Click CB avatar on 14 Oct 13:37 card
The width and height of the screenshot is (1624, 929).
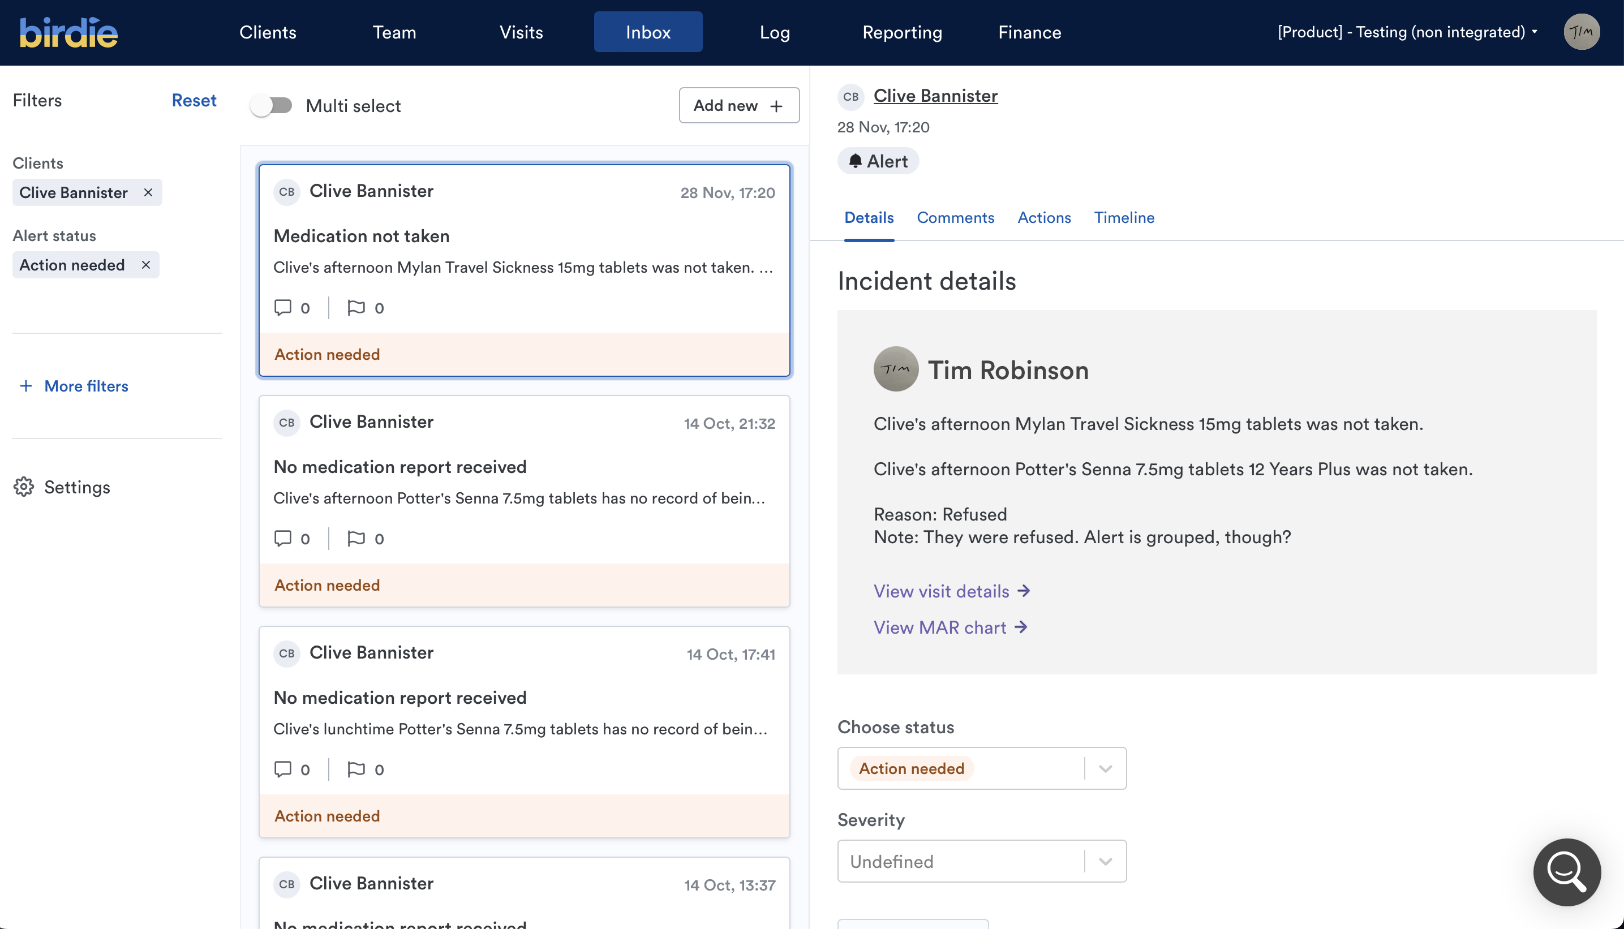pos(286,884)
